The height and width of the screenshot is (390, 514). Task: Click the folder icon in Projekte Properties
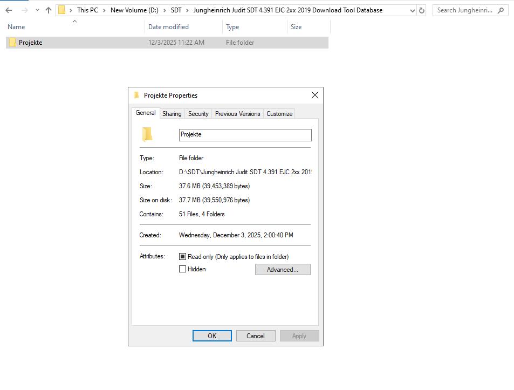pos(147,134)
